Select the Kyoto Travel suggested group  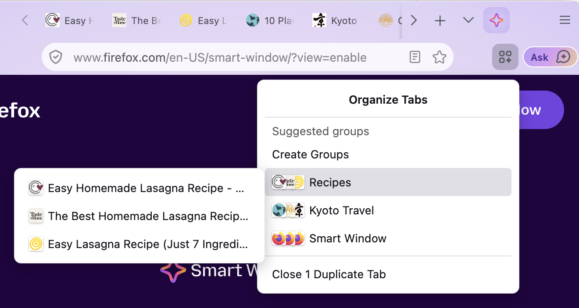pos(388,210)
